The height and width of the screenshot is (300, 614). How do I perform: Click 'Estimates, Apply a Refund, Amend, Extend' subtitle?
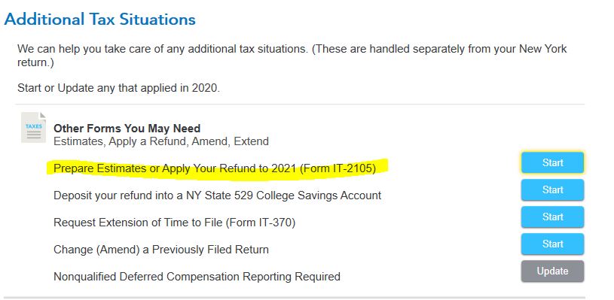tap(161, 141)
